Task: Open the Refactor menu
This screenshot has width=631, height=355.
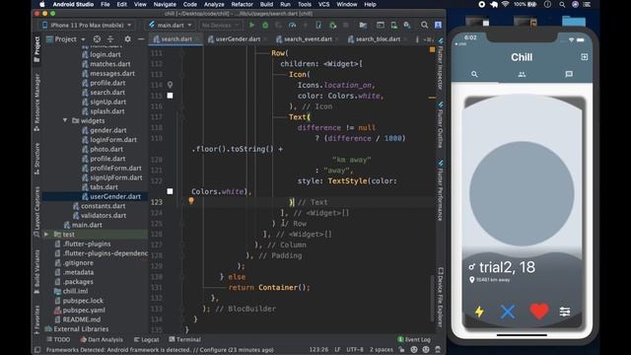Action: [242, 4]
